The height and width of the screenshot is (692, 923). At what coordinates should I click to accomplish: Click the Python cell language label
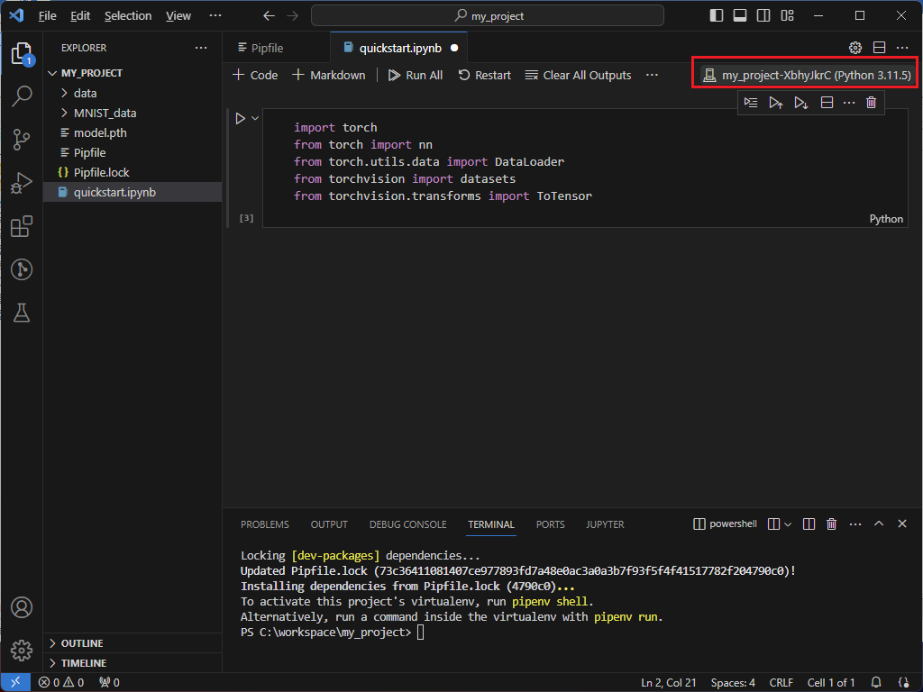[886, 219]
